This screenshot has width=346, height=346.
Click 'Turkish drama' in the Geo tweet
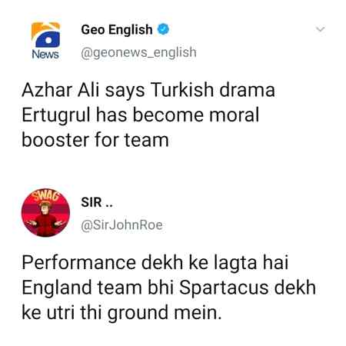pos(213,90)
